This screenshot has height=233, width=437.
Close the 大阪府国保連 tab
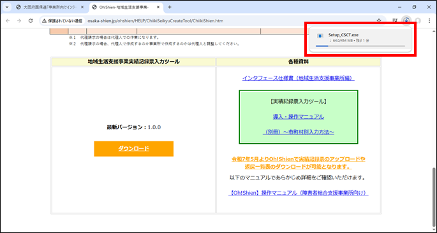82,7
